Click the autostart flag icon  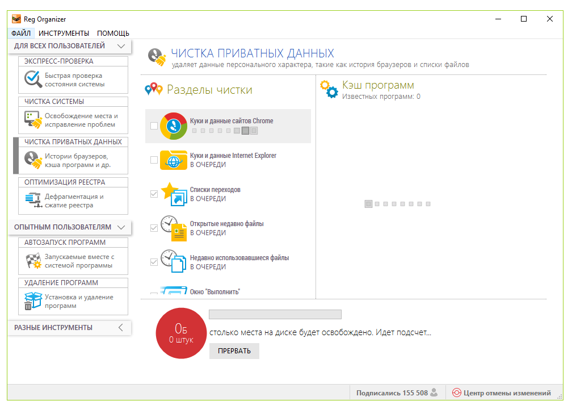click(x=33, y=261)
